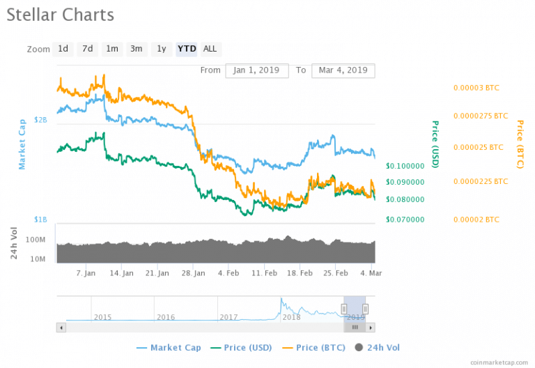This screenshot has height=368, width=535.
Task: Click the Price (USD) axis title
Action: 435,144
